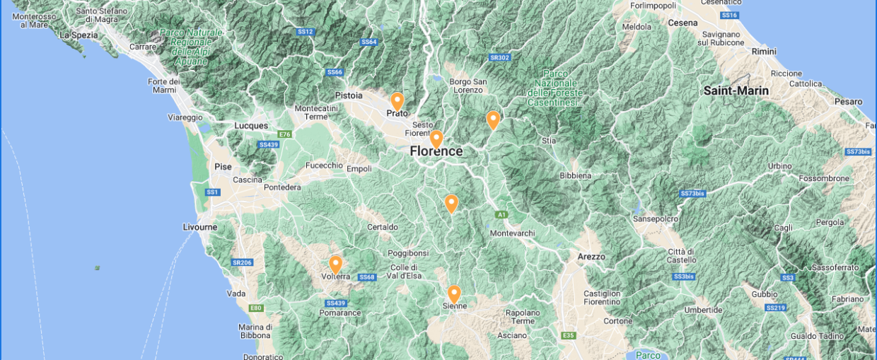877x360 pixels.
Task: Click the Poggibonsi town label
Action: coord(408,252)
